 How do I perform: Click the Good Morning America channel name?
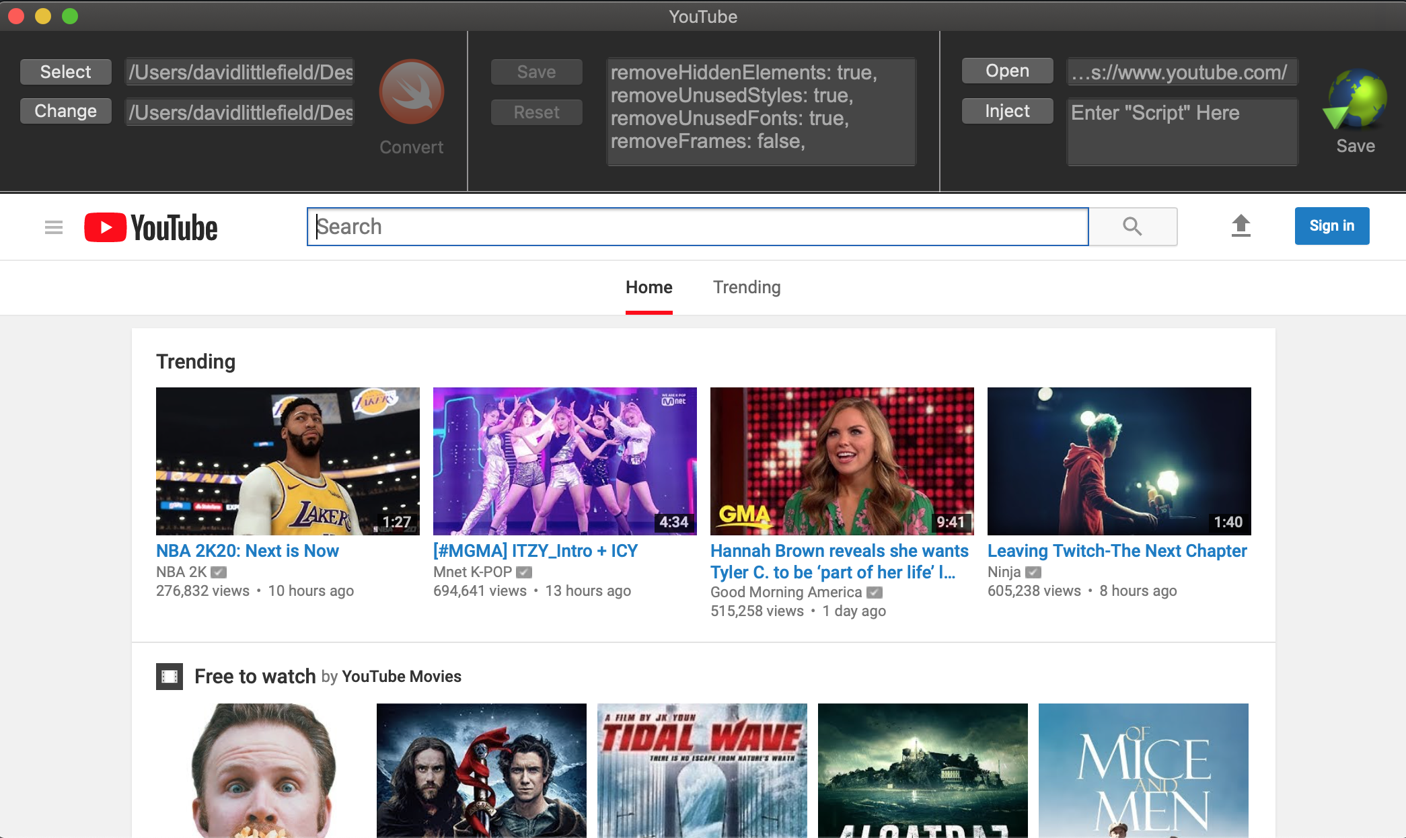click(786, 593)
